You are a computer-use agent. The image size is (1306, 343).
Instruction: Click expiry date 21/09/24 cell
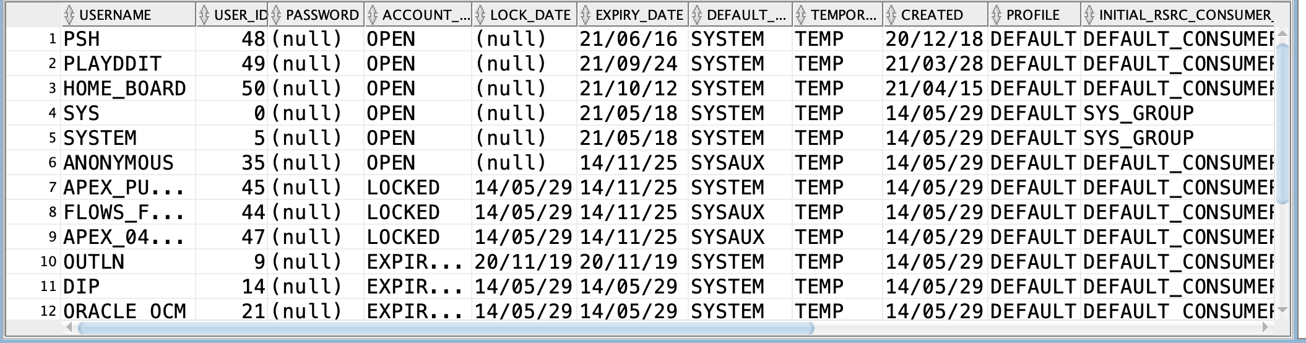(632, 64)
